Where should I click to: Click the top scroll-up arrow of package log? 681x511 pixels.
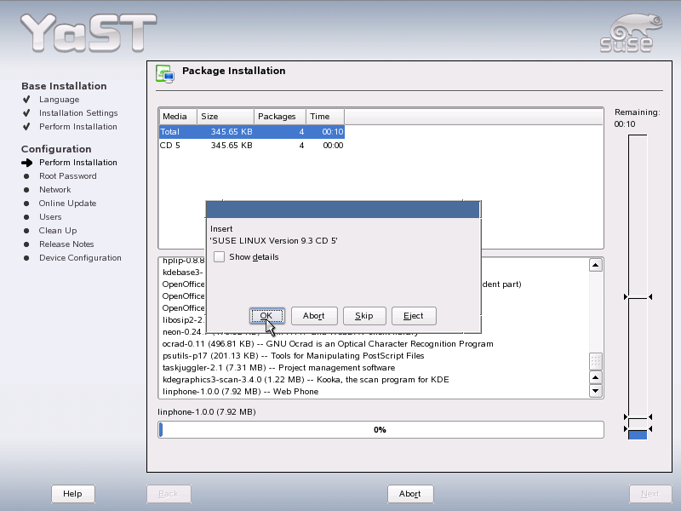coord(595,265)
